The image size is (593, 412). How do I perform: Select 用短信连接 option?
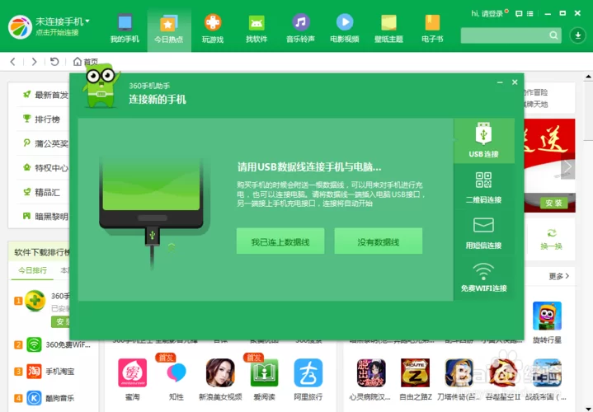[483, 233]
